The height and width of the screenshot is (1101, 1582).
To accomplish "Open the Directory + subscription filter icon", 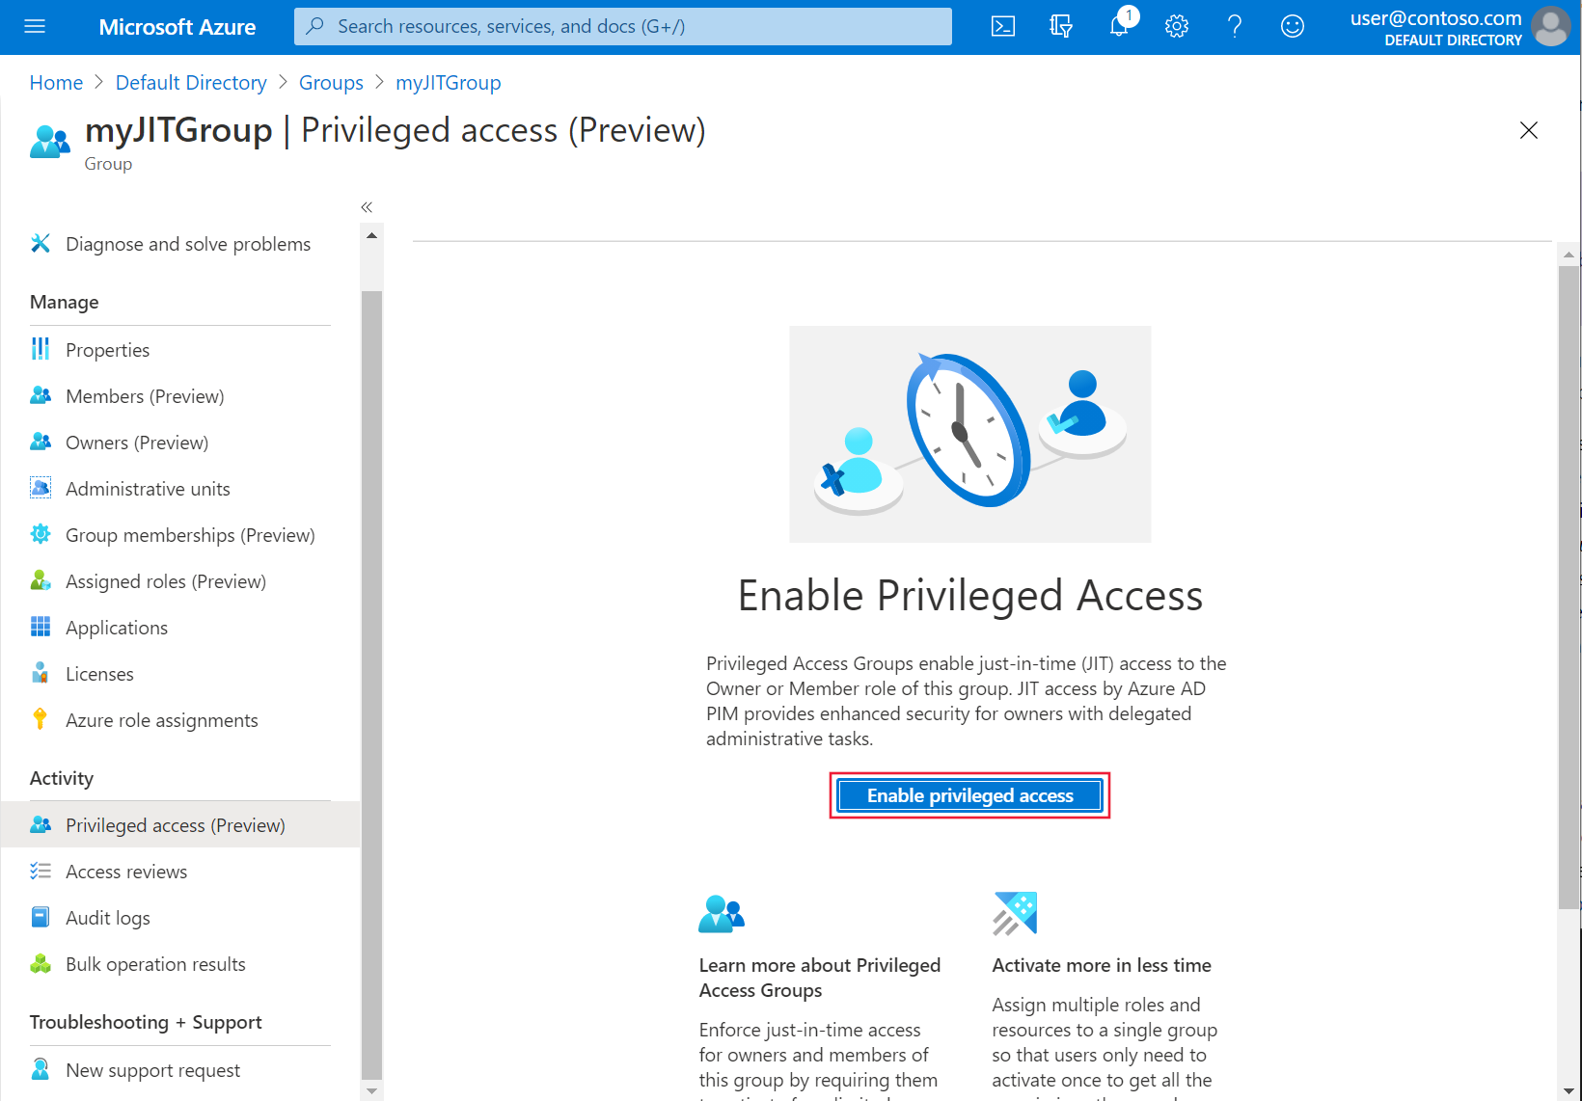I will pos(1060,26).
